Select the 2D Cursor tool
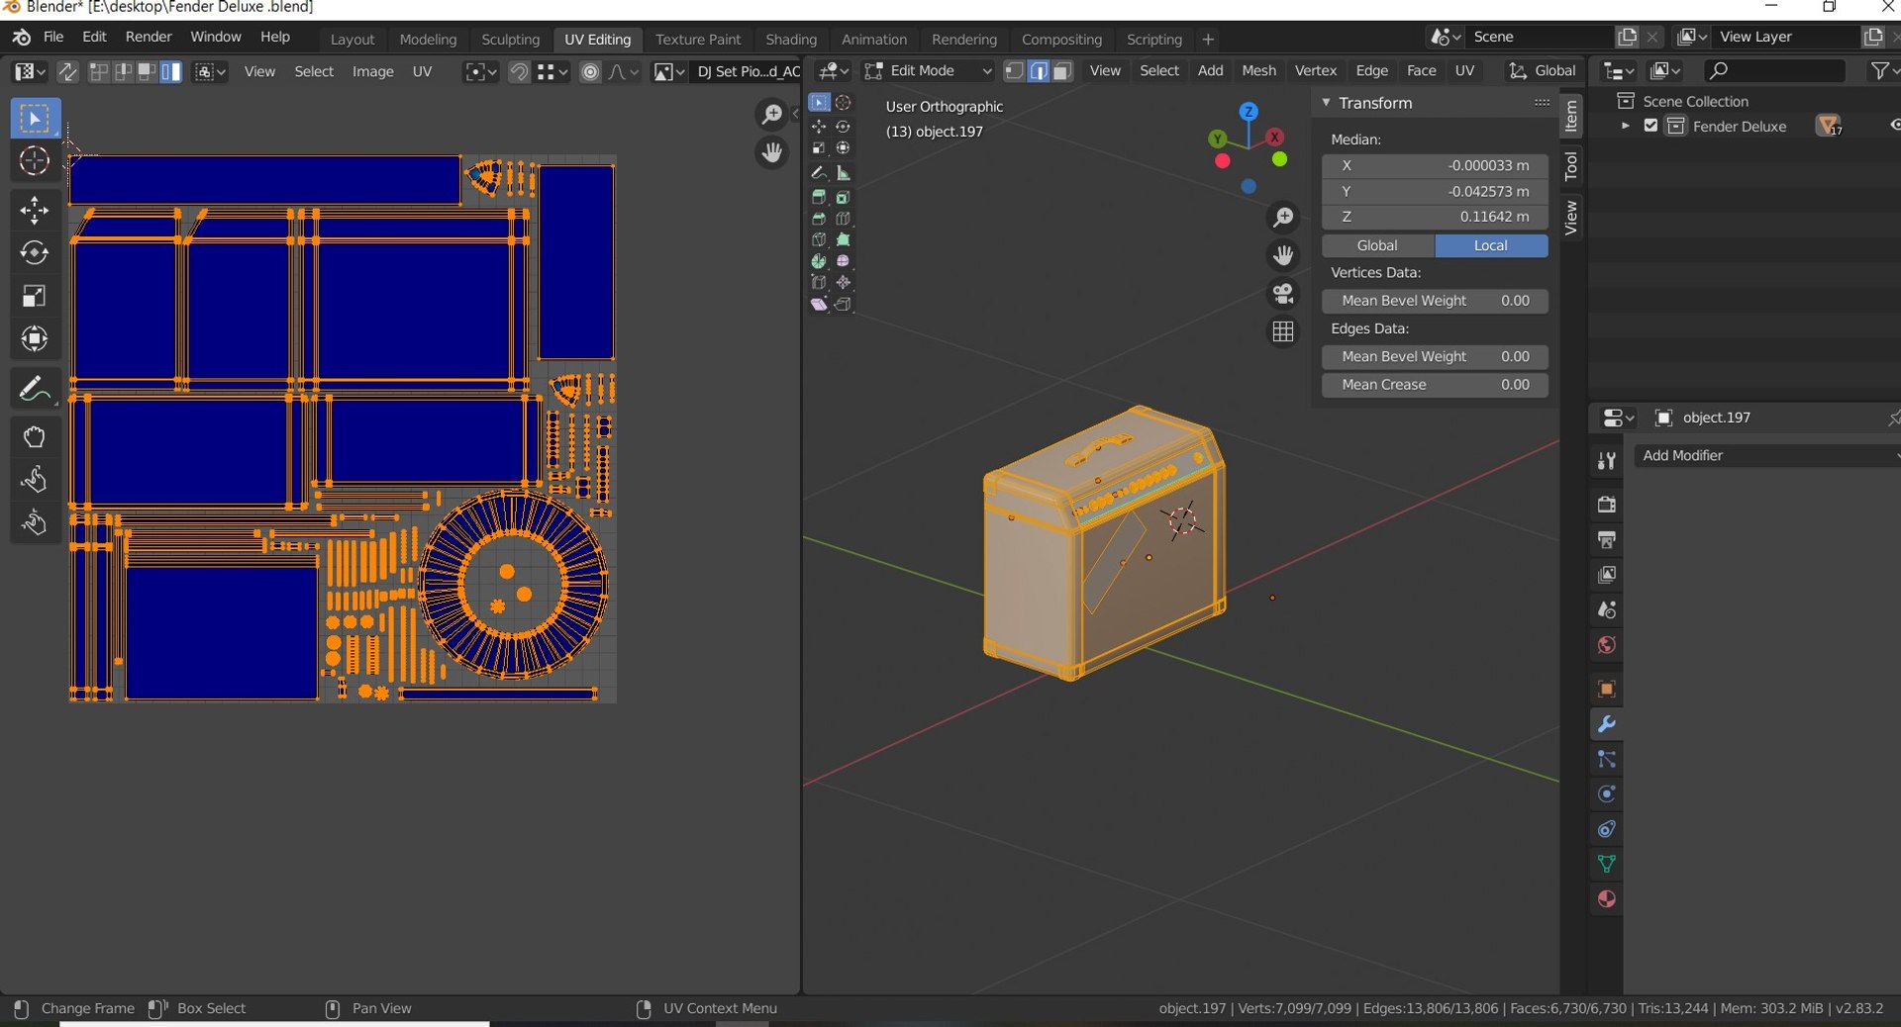 pyautogui.click(x=34, y=161)
